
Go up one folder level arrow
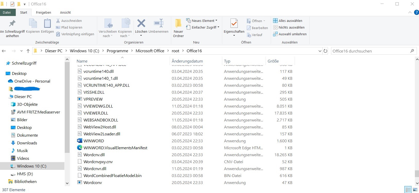(x=28, y=51)
